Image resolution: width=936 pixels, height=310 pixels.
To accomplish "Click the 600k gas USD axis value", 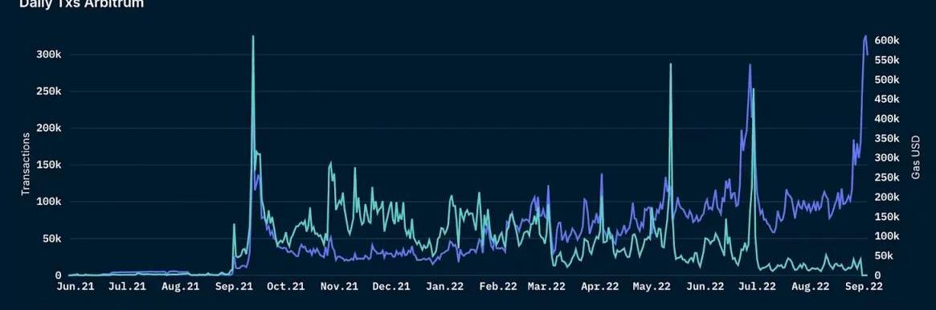I will coord(888,40).
